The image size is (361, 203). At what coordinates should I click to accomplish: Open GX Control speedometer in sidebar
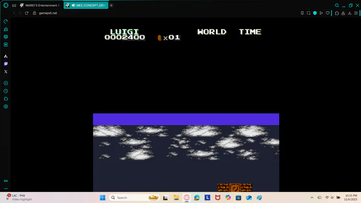pos(6,21)
